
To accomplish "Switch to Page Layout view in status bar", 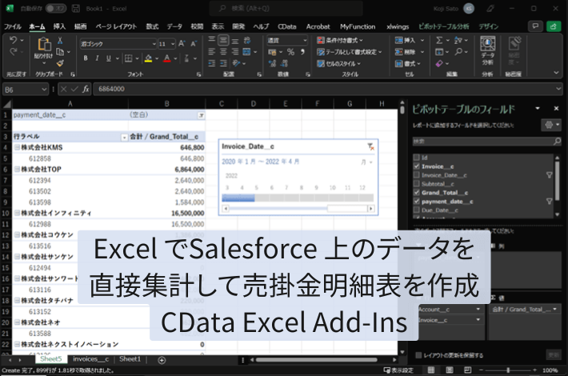I will click(x=450, y=370).
